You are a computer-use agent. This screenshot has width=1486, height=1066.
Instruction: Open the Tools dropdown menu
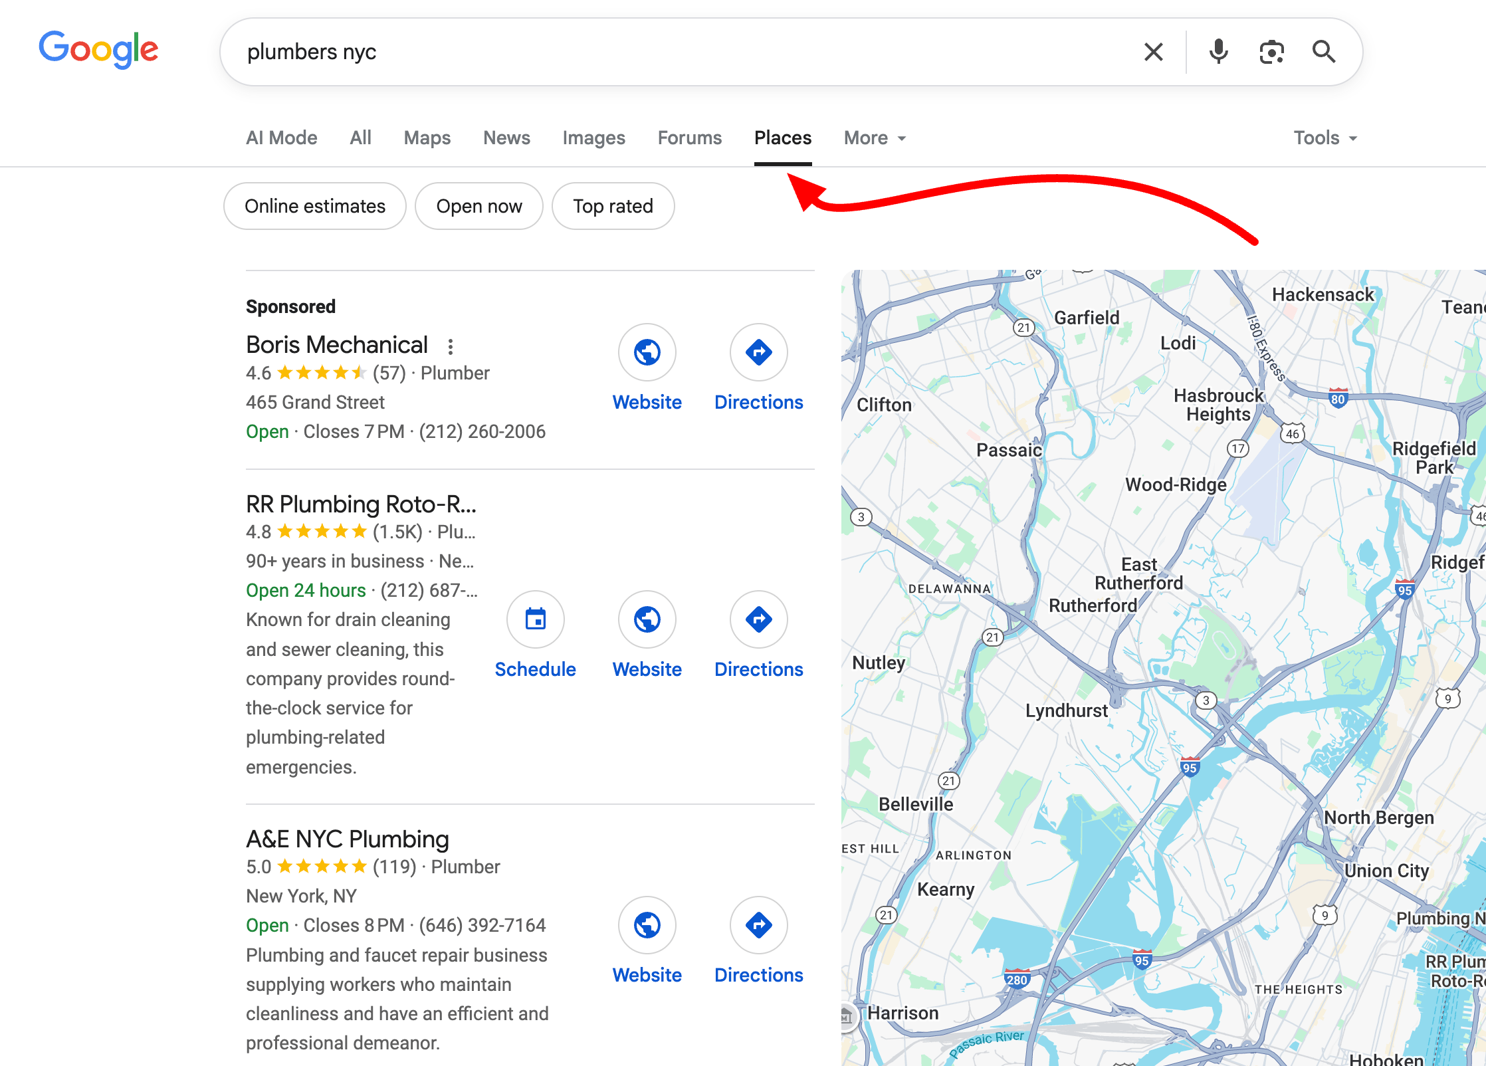point(1325,138)
